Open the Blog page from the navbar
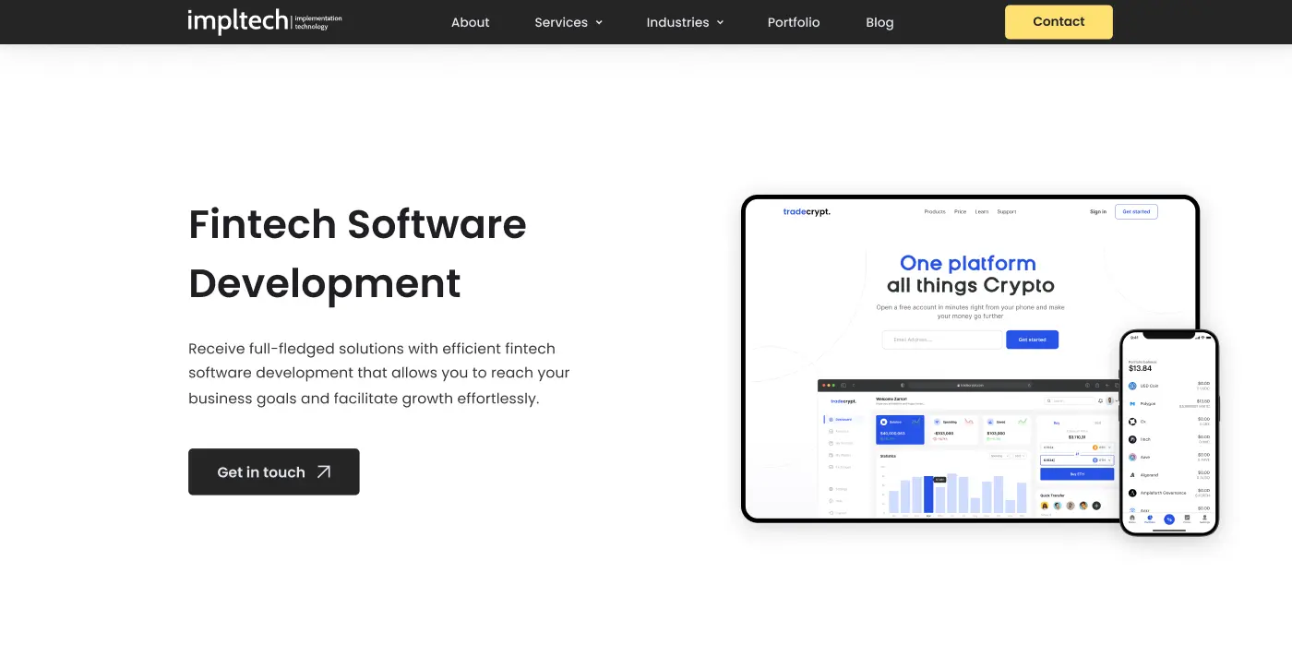 (879, 22)
